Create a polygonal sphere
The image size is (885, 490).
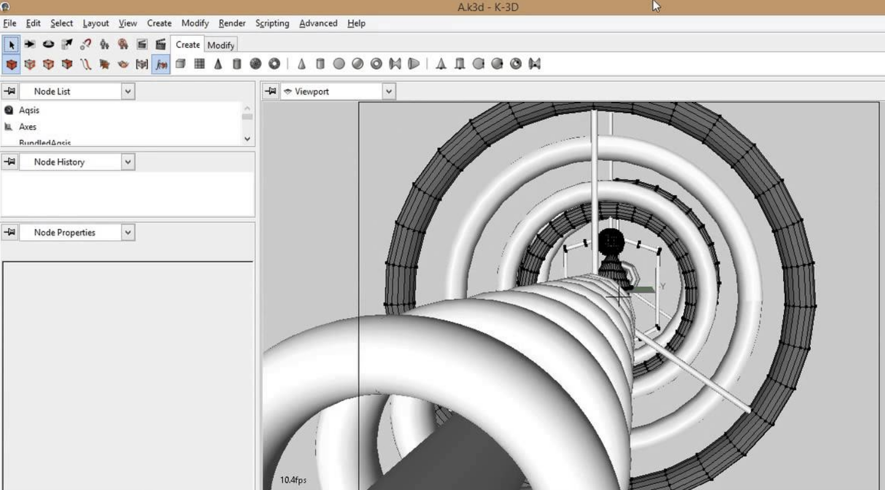tap(255, 63)
